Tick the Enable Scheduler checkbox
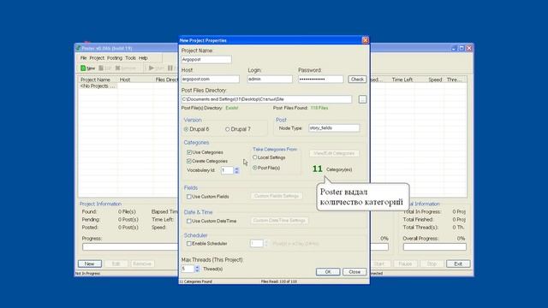The image size is (548, 308). tap(189, 243)
